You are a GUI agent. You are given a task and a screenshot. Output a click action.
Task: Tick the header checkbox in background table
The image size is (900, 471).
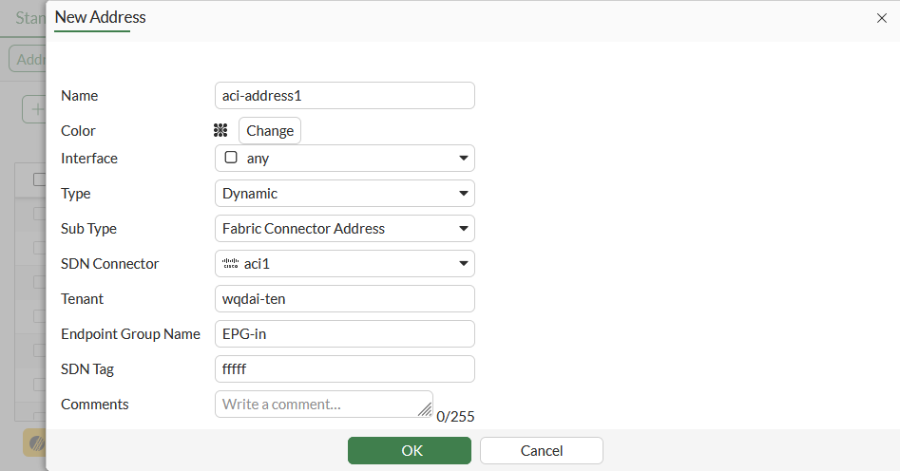pyautogui.click(x=39, y=179)
